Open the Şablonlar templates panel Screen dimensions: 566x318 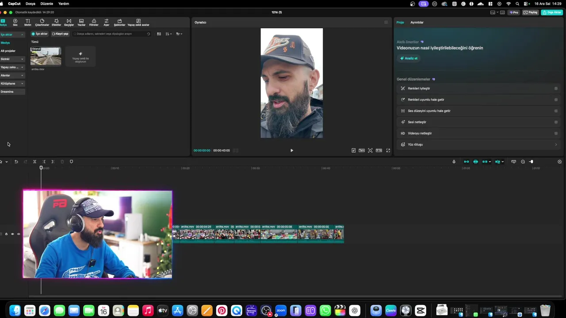click(x=119, y=22)
